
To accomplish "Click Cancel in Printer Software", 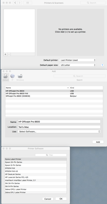I will tap(48, 199).
